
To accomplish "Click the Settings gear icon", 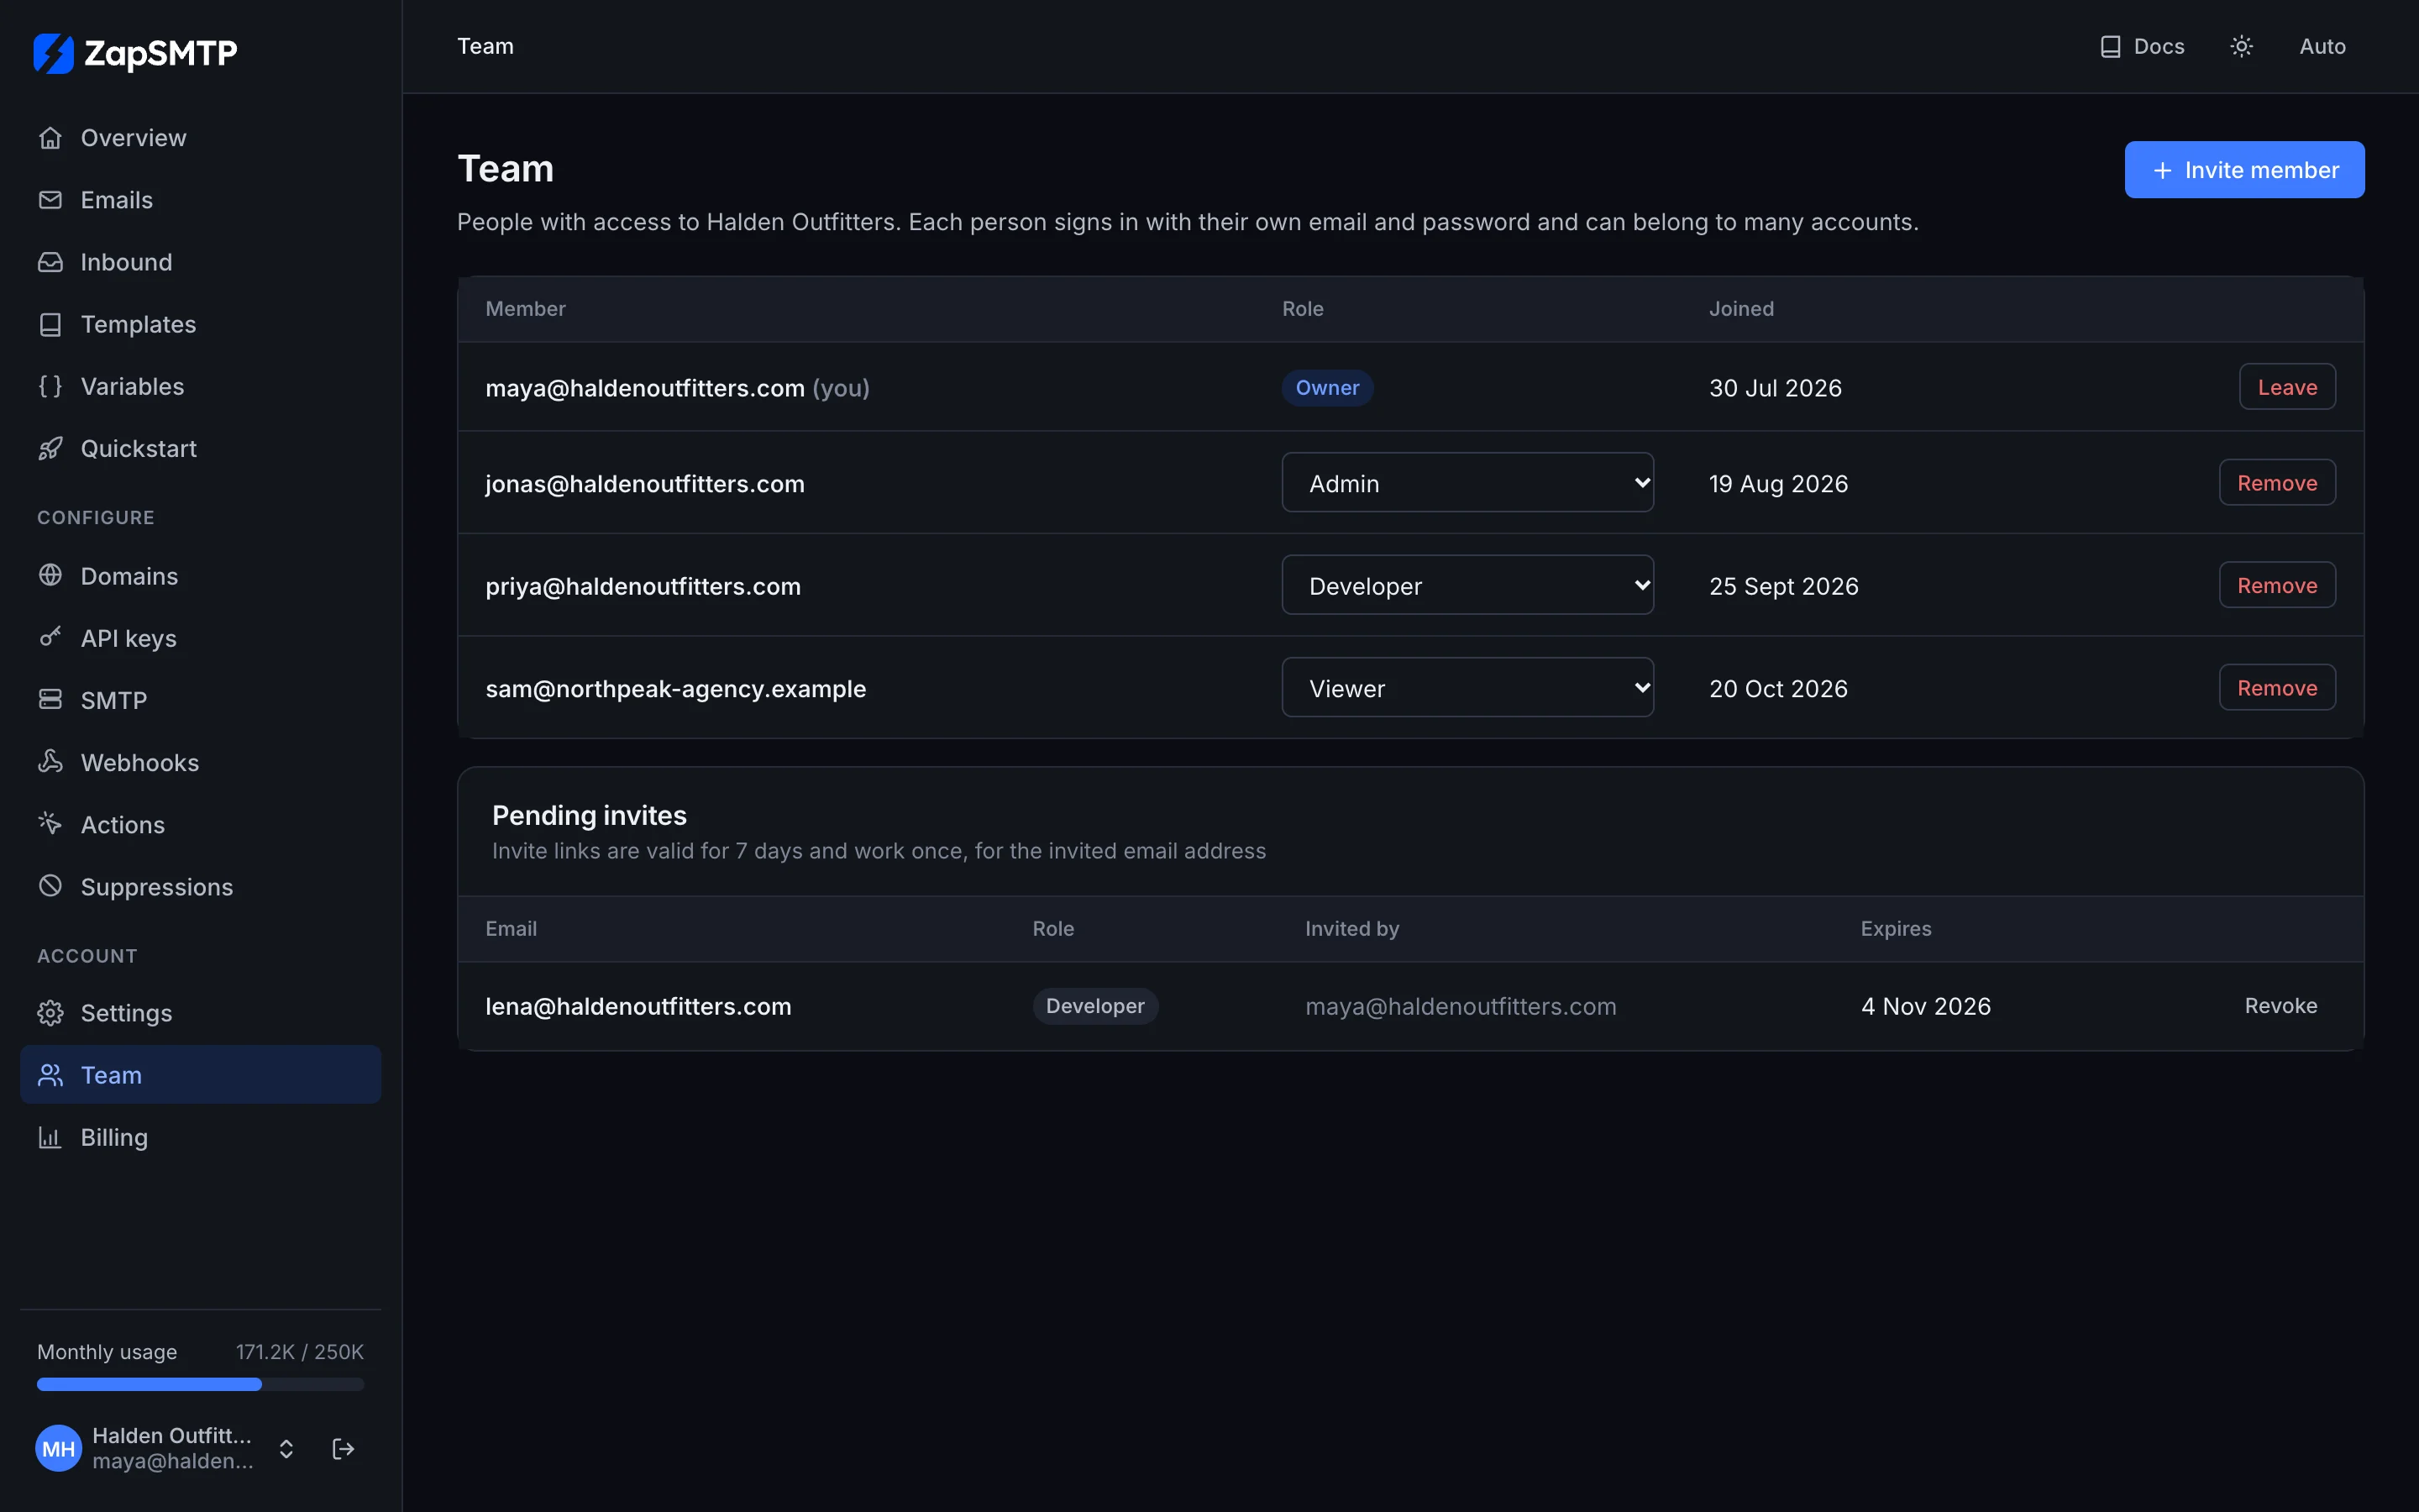I will point(50,1013).
